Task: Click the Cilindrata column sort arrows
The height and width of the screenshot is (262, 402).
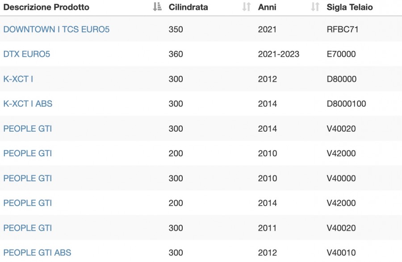Action: pyautogui.click(x=247, y=7)
